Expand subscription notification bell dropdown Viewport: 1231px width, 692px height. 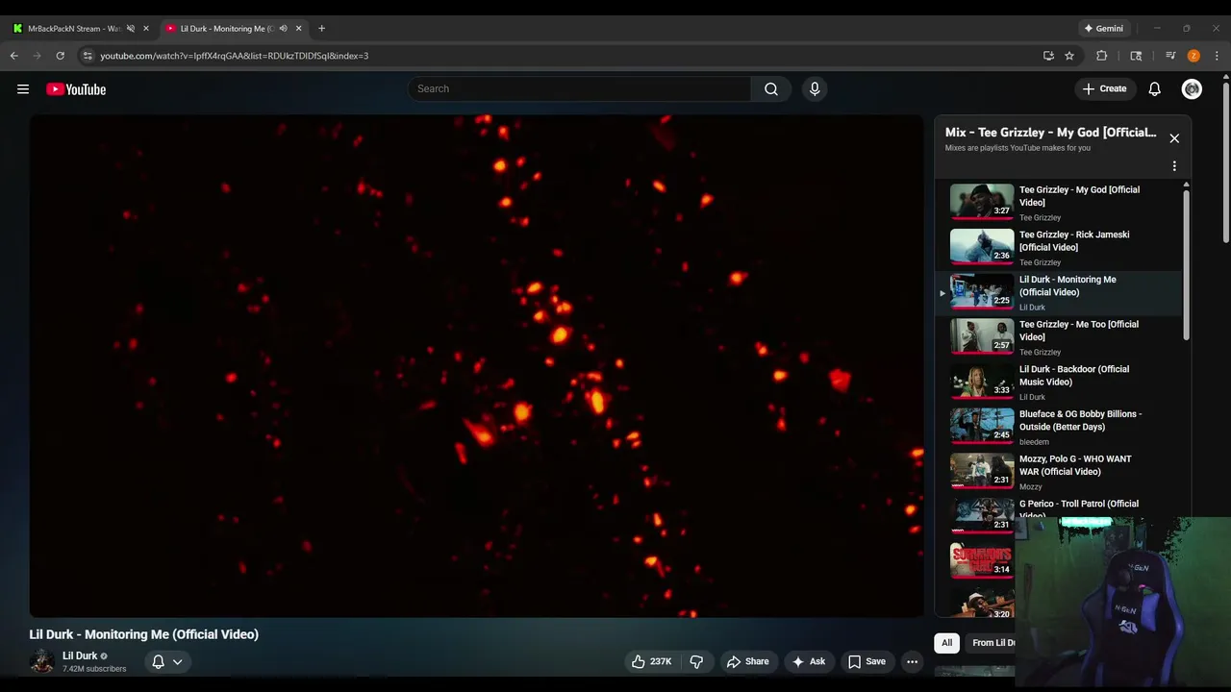click(167, 661)
